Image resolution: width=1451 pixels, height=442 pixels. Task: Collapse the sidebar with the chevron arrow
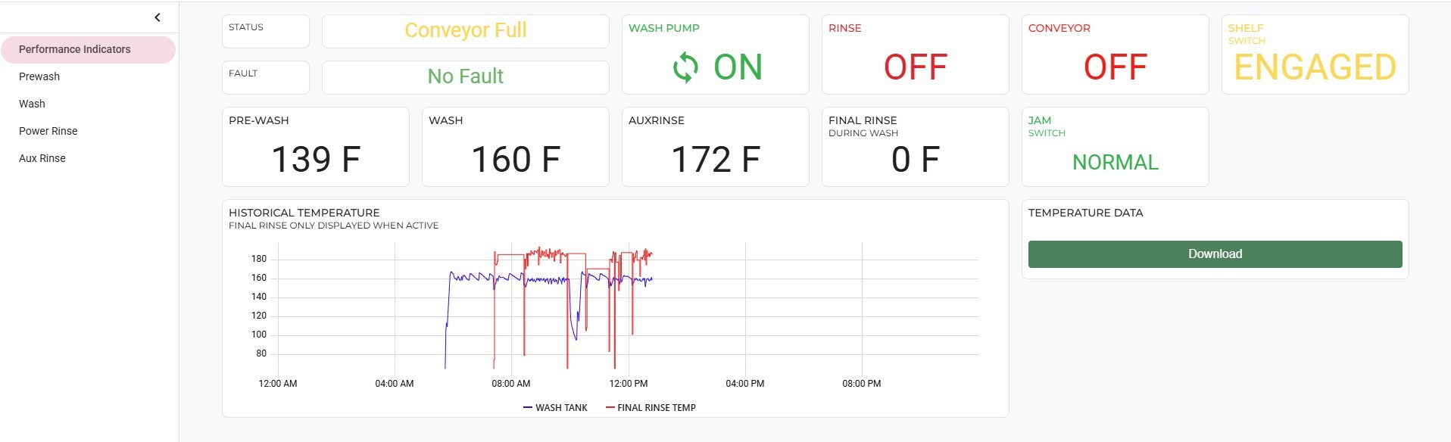click(x=158, y=17)
